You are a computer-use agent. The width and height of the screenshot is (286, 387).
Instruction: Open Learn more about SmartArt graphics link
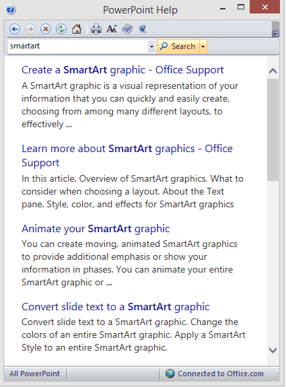(127, 155)
